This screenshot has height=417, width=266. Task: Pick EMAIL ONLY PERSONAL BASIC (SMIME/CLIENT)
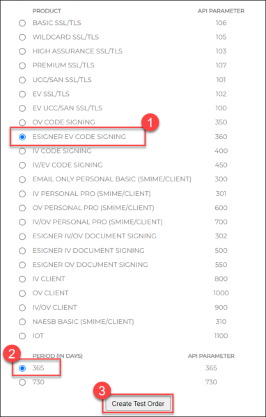(22, 179)
